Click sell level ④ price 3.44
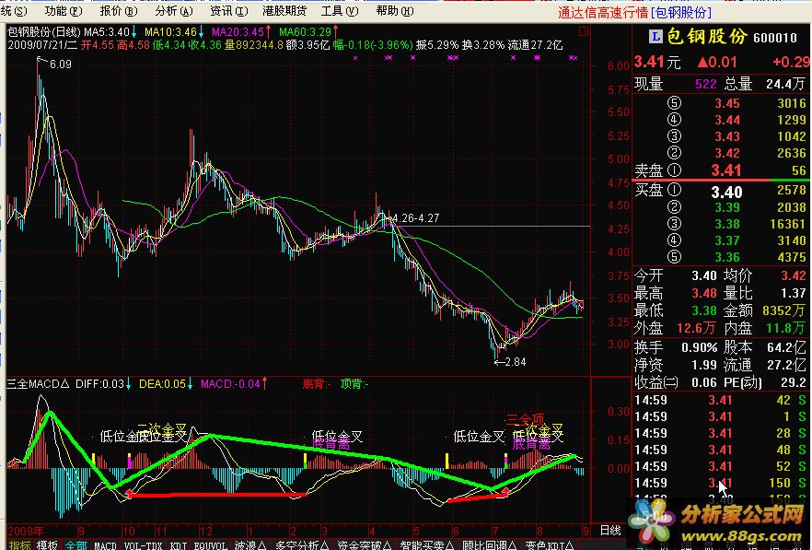Image resolution: width=812 pixels, height=550 pixels. point(727,120)
